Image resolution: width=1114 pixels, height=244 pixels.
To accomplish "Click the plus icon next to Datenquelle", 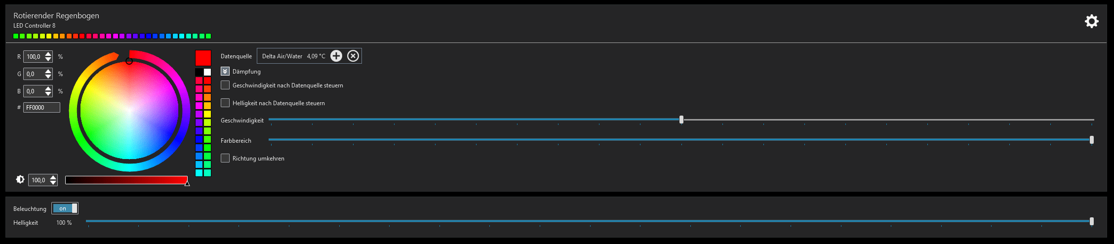I will tap(336, 56).
